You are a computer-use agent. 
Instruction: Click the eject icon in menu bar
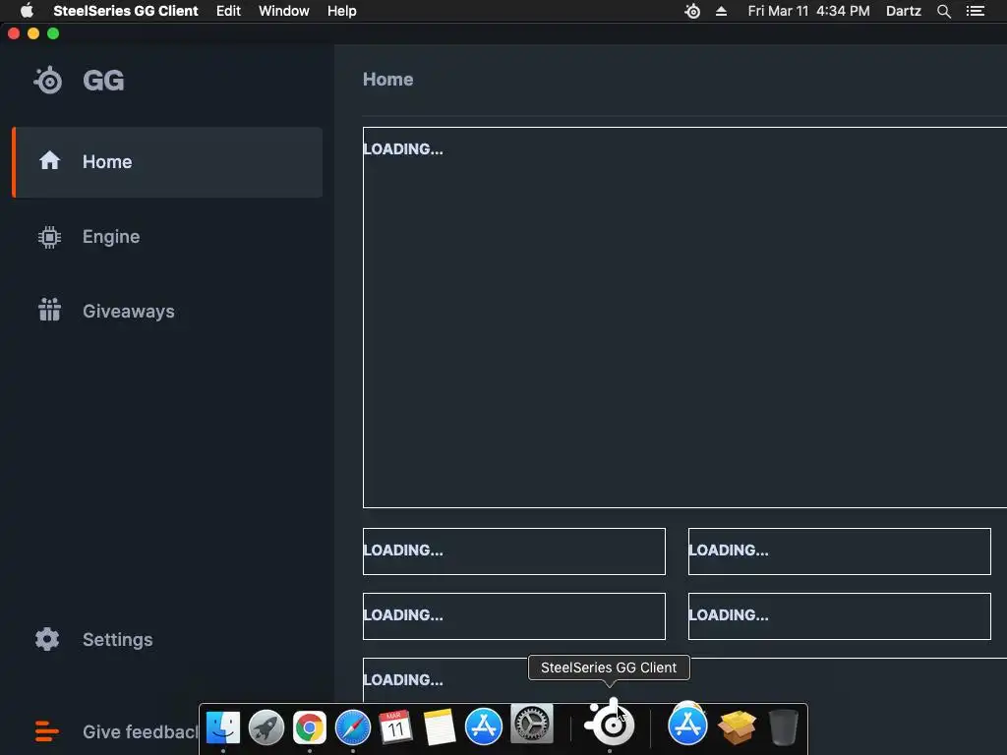721,11
